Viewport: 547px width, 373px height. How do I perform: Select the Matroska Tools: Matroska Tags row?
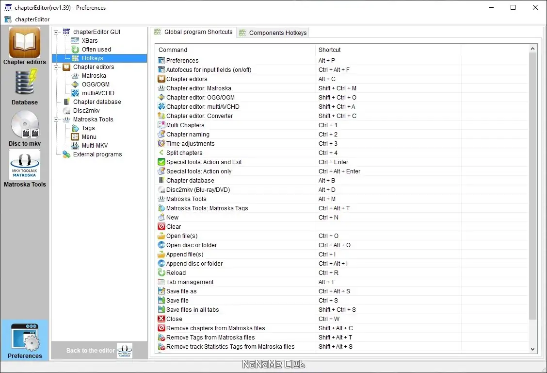click(x=342, y=208)
